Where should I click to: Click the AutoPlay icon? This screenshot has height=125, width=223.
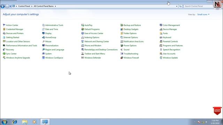coord(83,25)
